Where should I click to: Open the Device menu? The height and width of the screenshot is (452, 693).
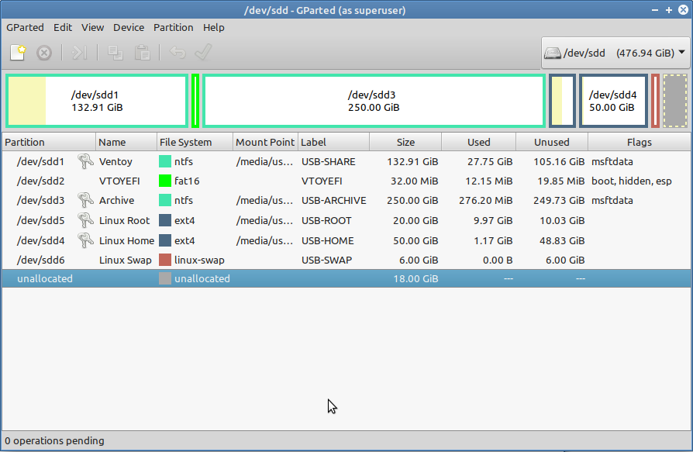point(129,27)
